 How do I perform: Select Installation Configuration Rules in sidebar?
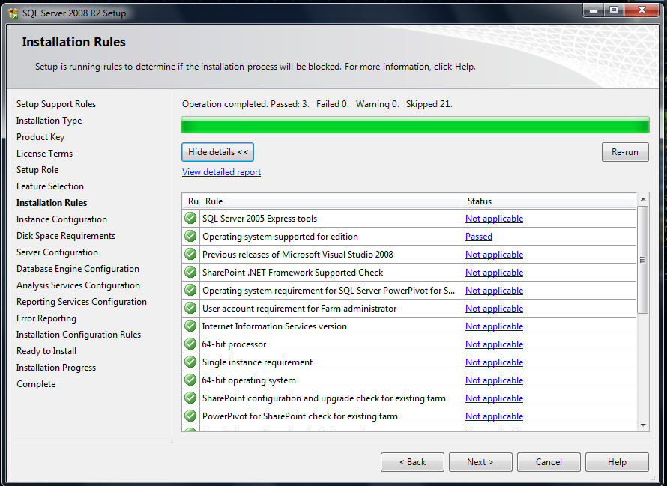[78, 335]
